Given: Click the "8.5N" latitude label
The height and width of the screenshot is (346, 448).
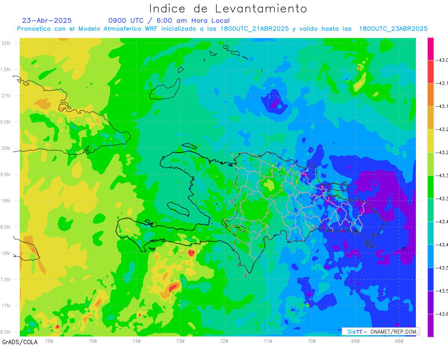Looking at the screenshot, I should point(6,227).
